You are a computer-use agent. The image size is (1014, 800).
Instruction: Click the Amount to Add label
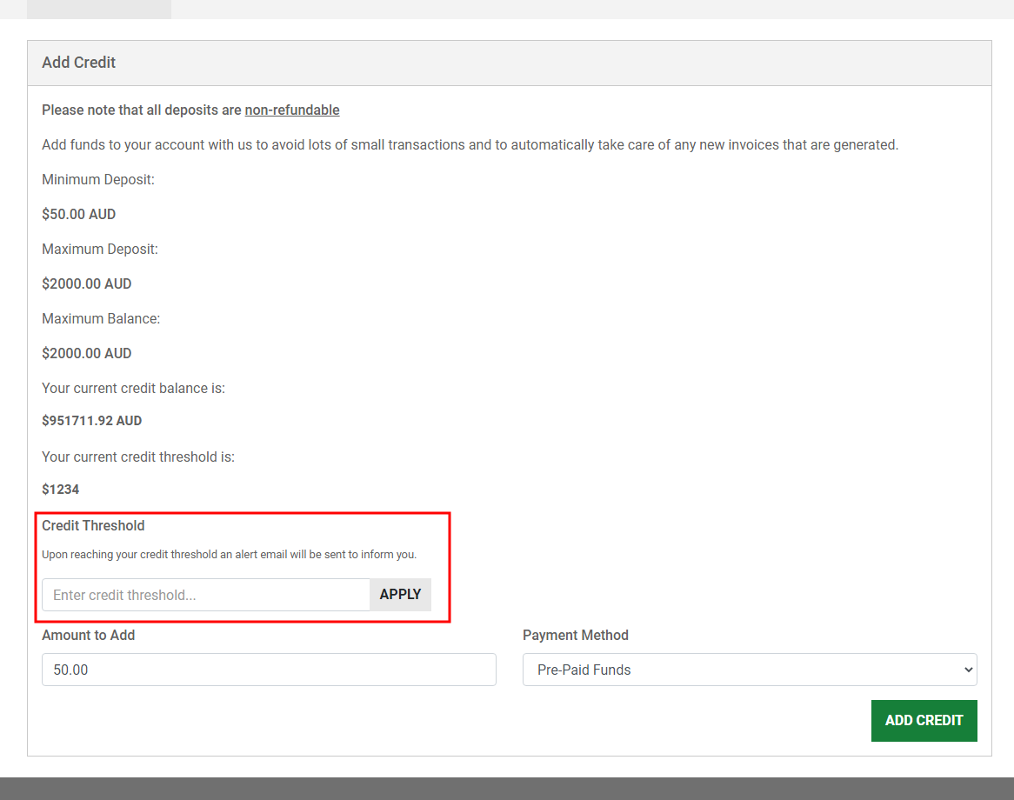pyautogui.click(x=88, y=636)
